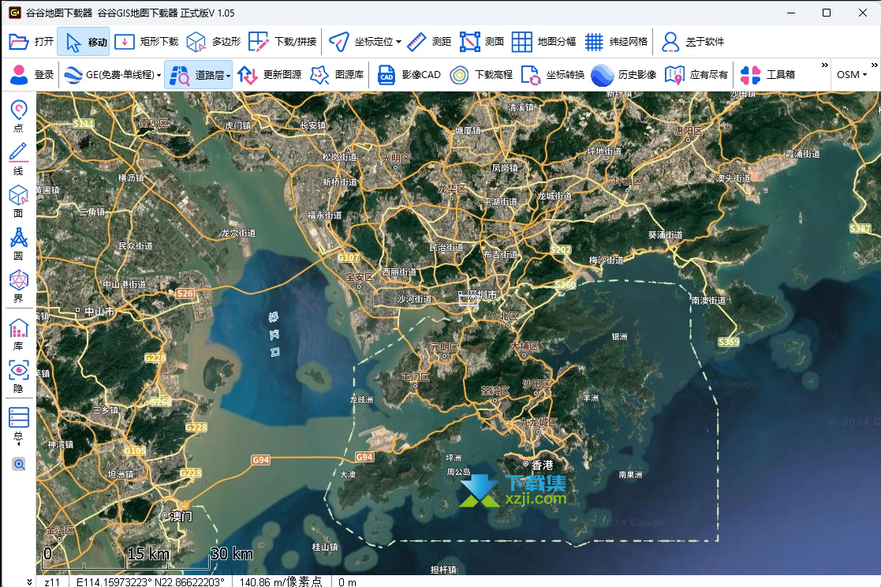Click the 香港 label on the map
This screenshot has height=587, width=881.
[x=542, y=465]
